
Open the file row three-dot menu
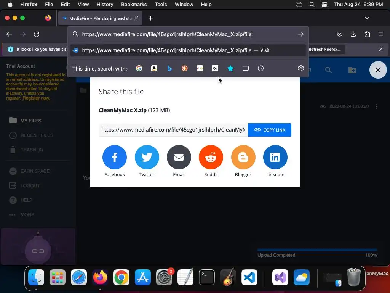point(376,106)
